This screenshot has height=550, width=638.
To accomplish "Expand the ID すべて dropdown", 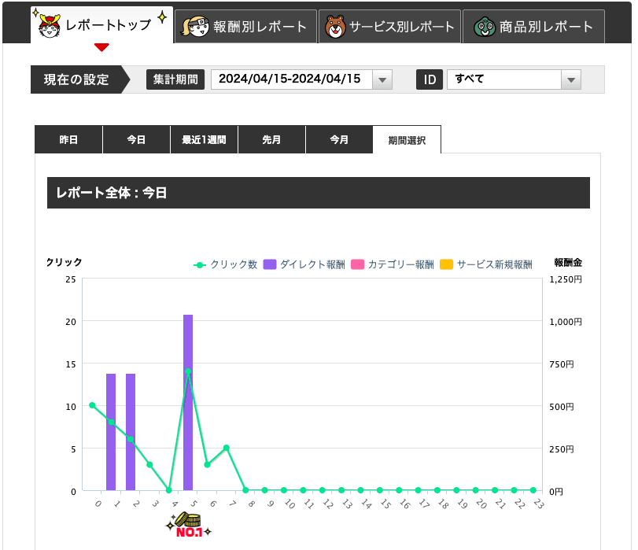I will 513,79.
